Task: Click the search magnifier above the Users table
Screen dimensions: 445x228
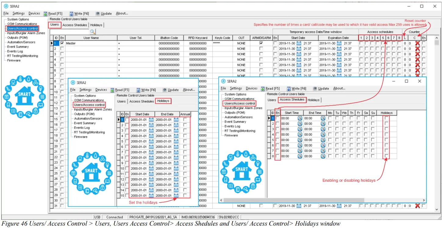Action: point(92,31)
